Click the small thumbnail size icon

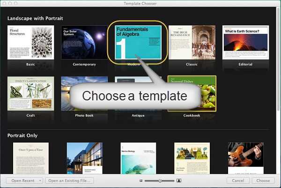pos(141,180)
